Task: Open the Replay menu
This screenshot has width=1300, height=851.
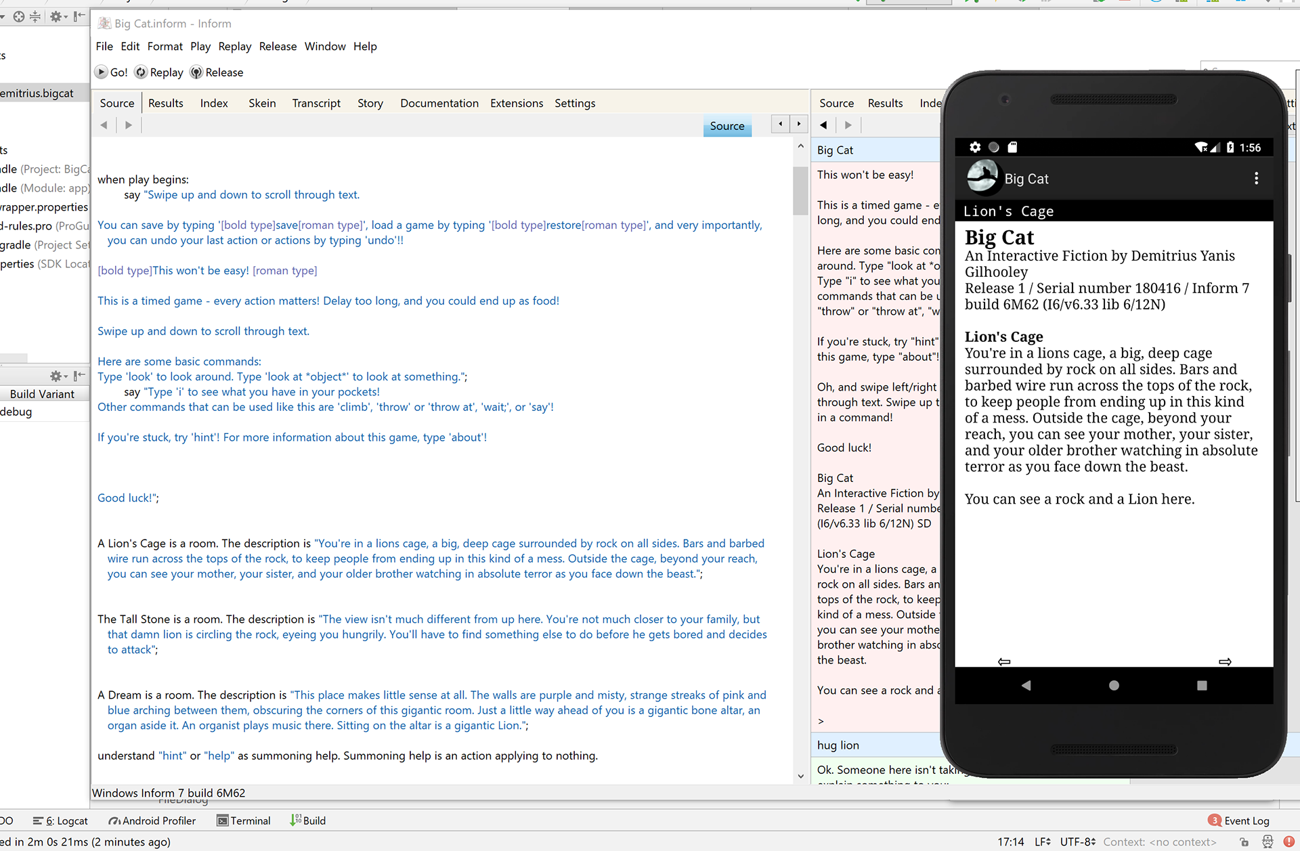Action: pos(235,46)
